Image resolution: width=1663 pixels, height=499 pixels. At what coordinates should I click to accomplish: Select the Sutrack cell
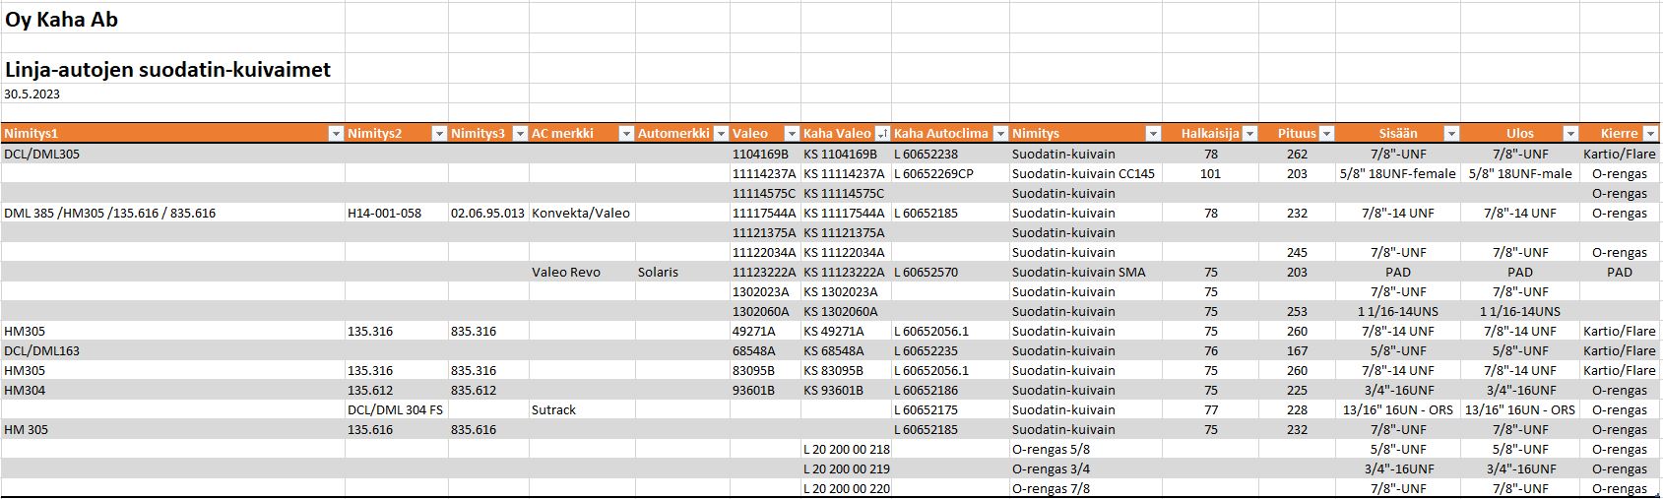click(582, 410)
